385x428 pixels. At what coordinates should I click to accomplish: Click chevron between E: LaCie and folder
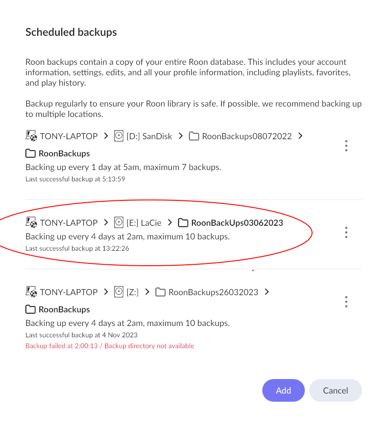click(x=170, y=223)
